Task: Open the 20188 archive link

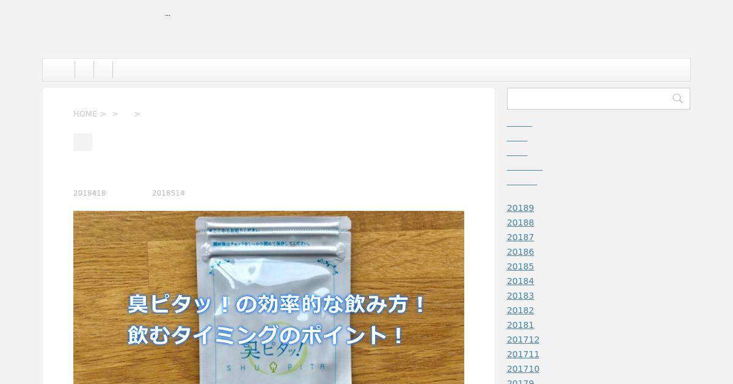Action: 520,222
